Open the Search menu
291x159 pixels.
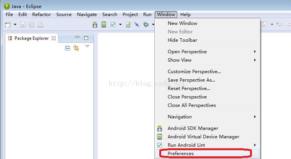click(110, 15)
